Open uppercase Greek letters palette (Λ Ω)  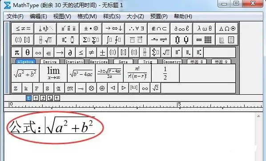(x=227, y=28)
